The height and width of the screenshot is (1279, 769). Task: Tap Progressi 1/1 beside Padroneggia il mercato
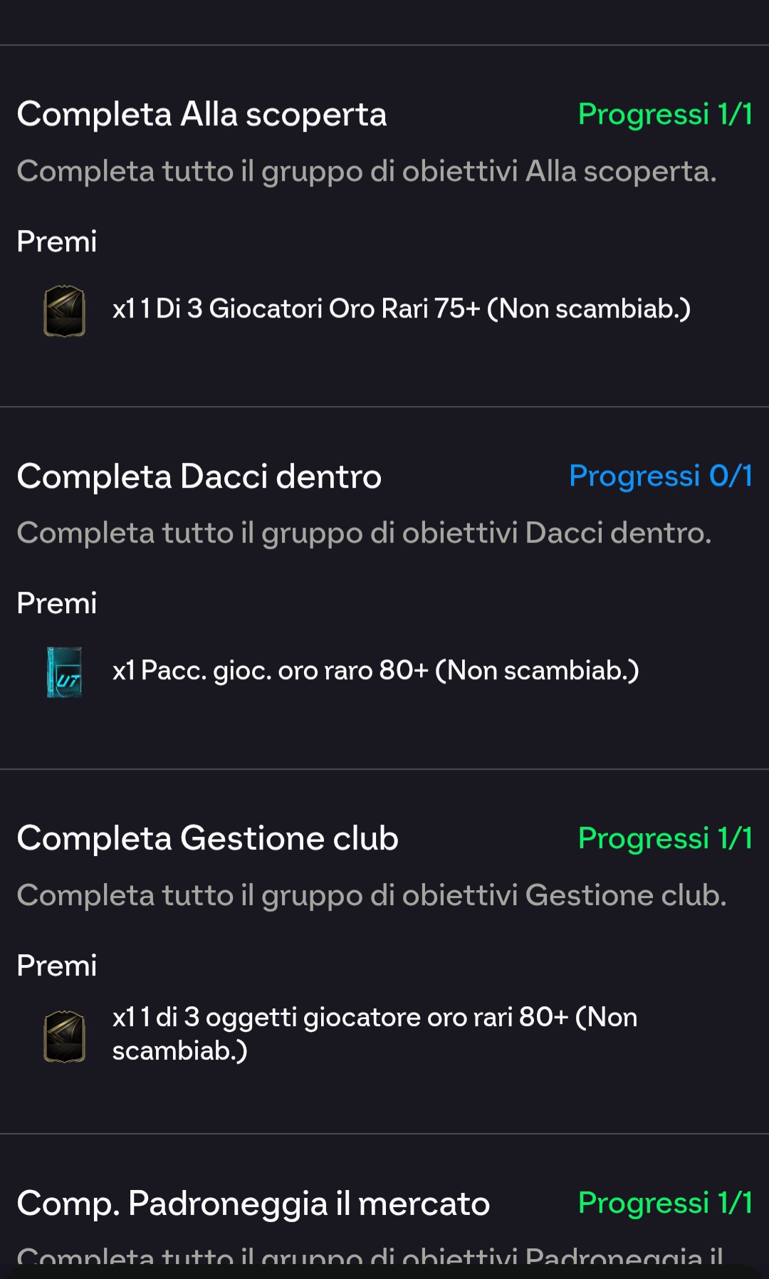pyautogui.click(x=665, y=1203)
